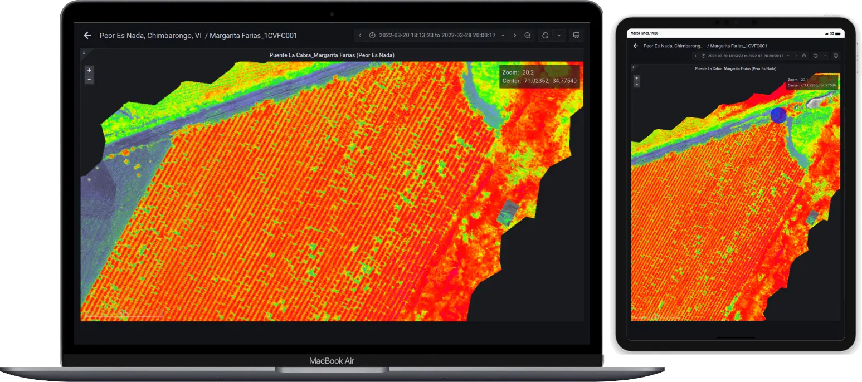
Task: Click the laptop map Center coordinates readout
Action: [x=539, y=81]
